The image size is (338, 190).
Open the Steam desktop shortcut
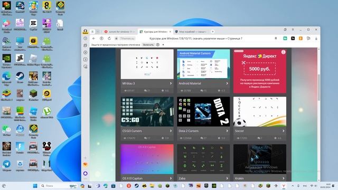[x=20, y=78]
